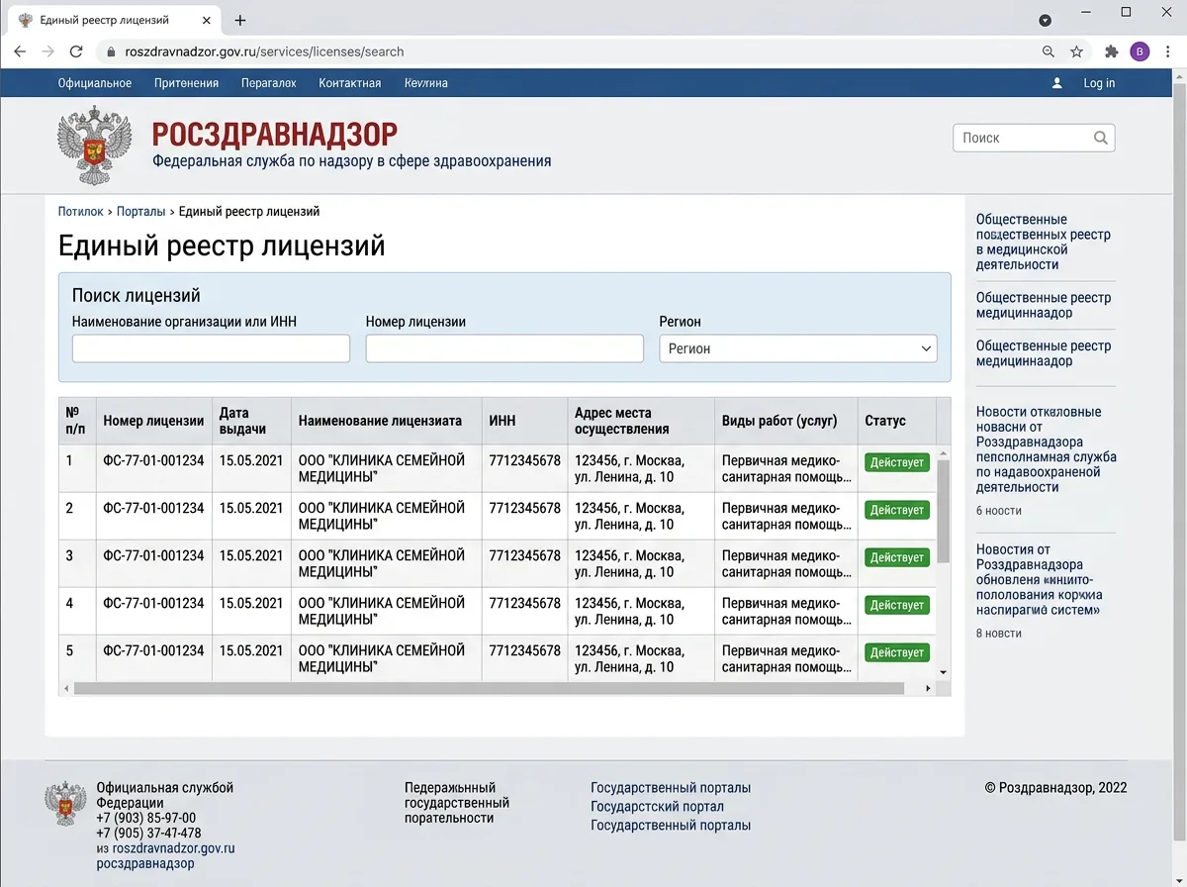Viewport: 1187px width, 887px height.
Task: Open the Парагалох menu item
Action: click(269, 83)
